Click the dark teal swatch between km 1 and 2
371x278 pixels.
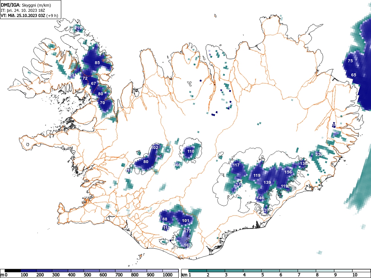[198, 271]
